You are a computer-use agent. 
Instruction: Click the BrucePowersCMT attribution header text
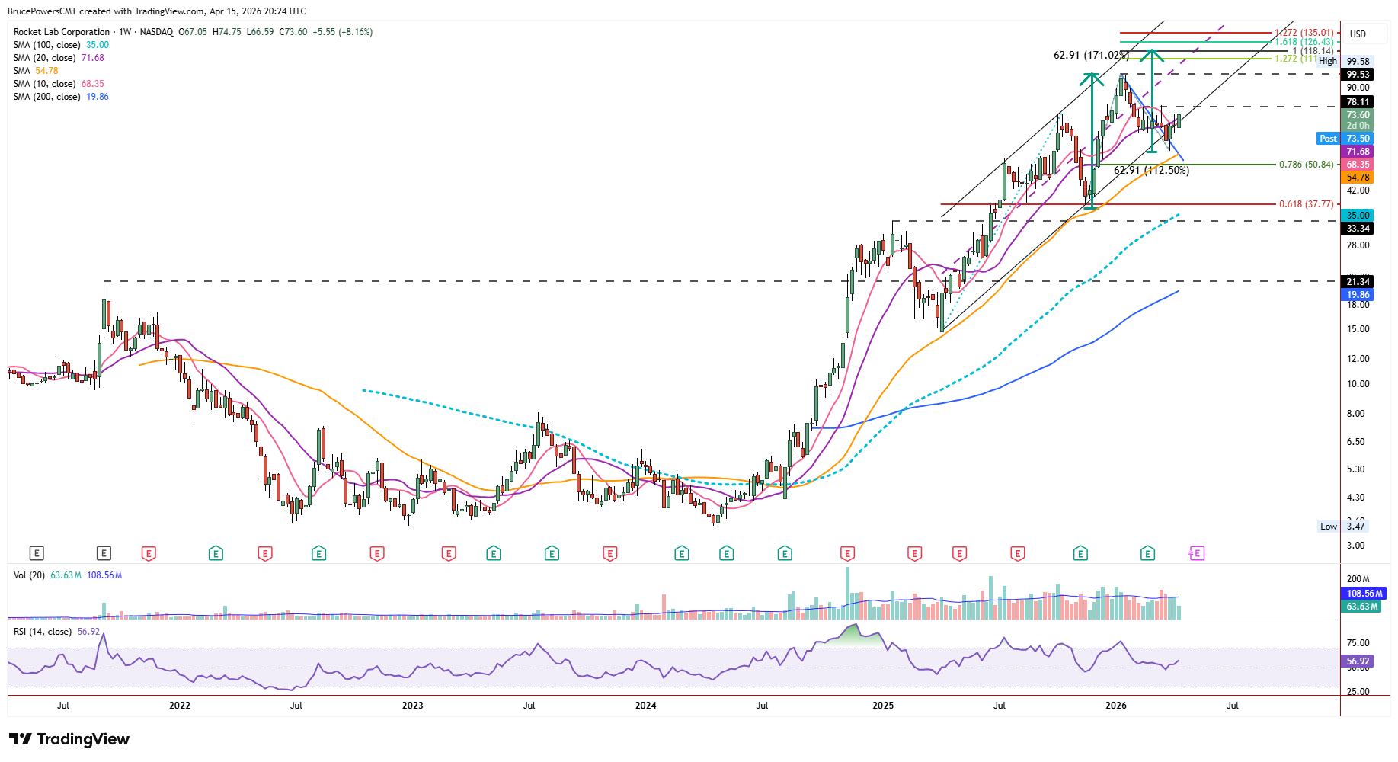(x=157, y=11)
